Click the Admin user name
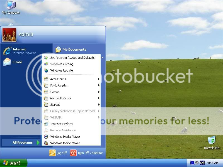223x167 pixels. point(26,34)
